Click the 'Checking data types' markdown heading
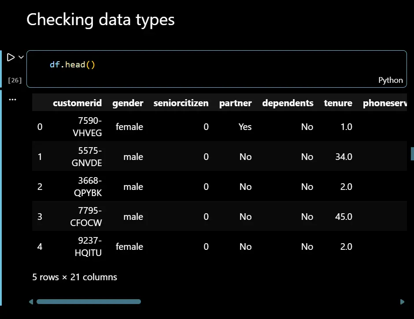The image size is (414, 319). [x=100, y=20]
